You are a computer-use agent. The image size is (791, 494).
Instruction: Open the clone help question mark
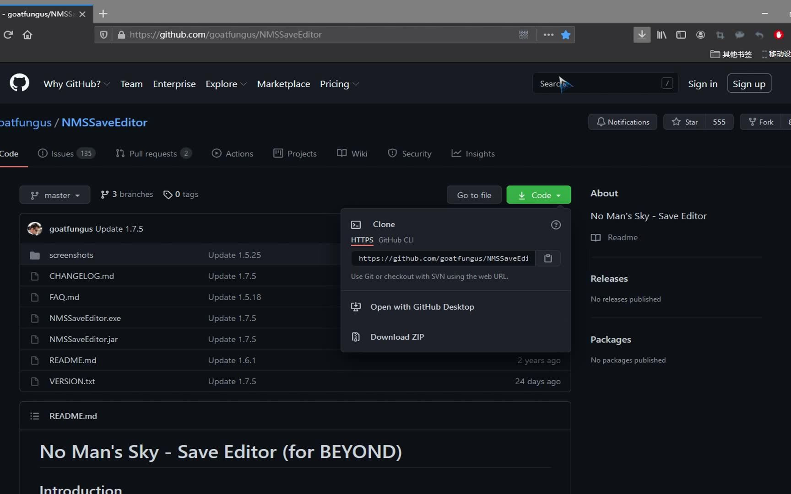click(556, 225)
